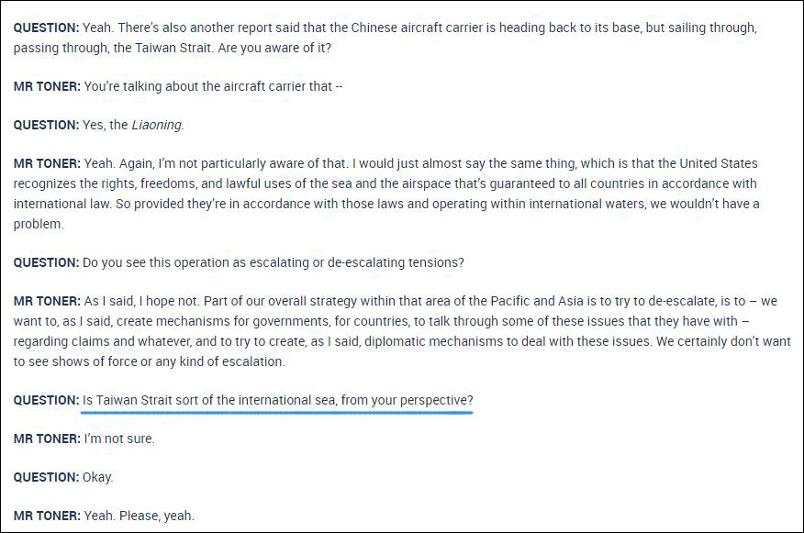Click the words "United States" in the paragraph
The image size is (804, 533).
click(719, 163)
